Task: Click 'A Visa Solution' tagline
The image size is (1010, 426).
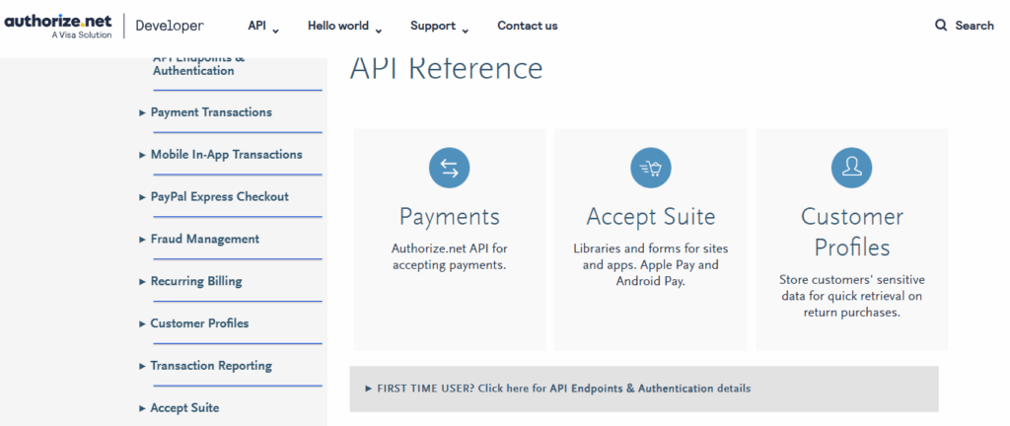Action: pos(82,35)
